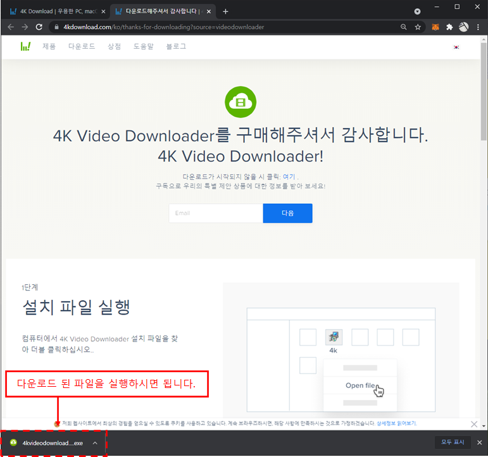
Task: Focus the Email input field
Action: 216,213
